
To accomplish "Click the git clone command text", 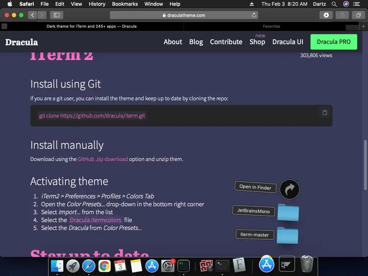I will (92, 116).
